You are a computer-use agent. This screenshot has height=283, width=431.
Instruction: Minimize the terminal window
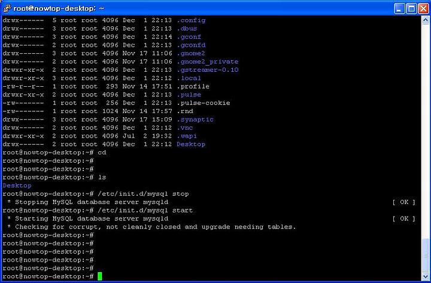pos(399,9)
